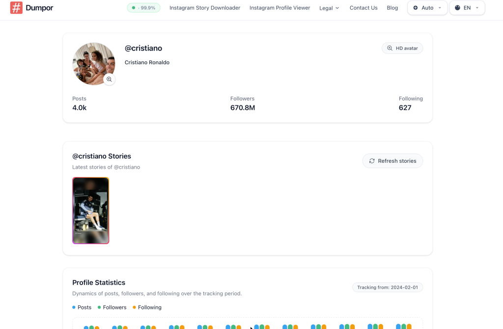Image resolution: width=503 pixels, height=329 pixels.
Task: Toggle the Posts series in chart legend
Action: pyautogui.click(x=82, y=307)
